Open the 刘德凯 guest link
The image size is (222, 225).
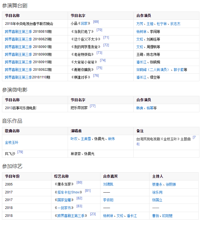(x=108, y=184)
